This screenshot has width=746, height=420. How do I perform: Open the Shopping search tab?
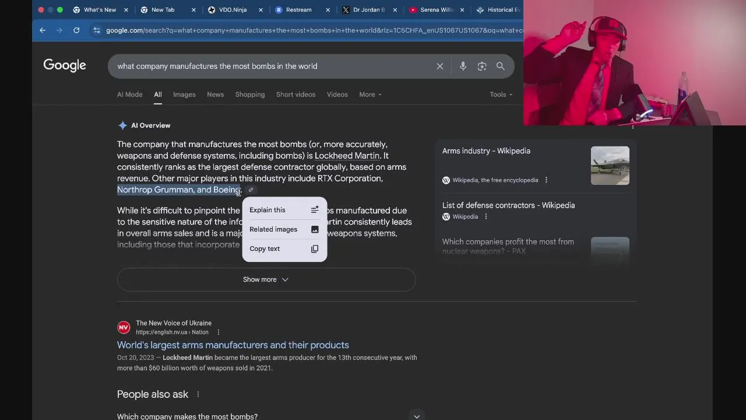coord(250,94)
